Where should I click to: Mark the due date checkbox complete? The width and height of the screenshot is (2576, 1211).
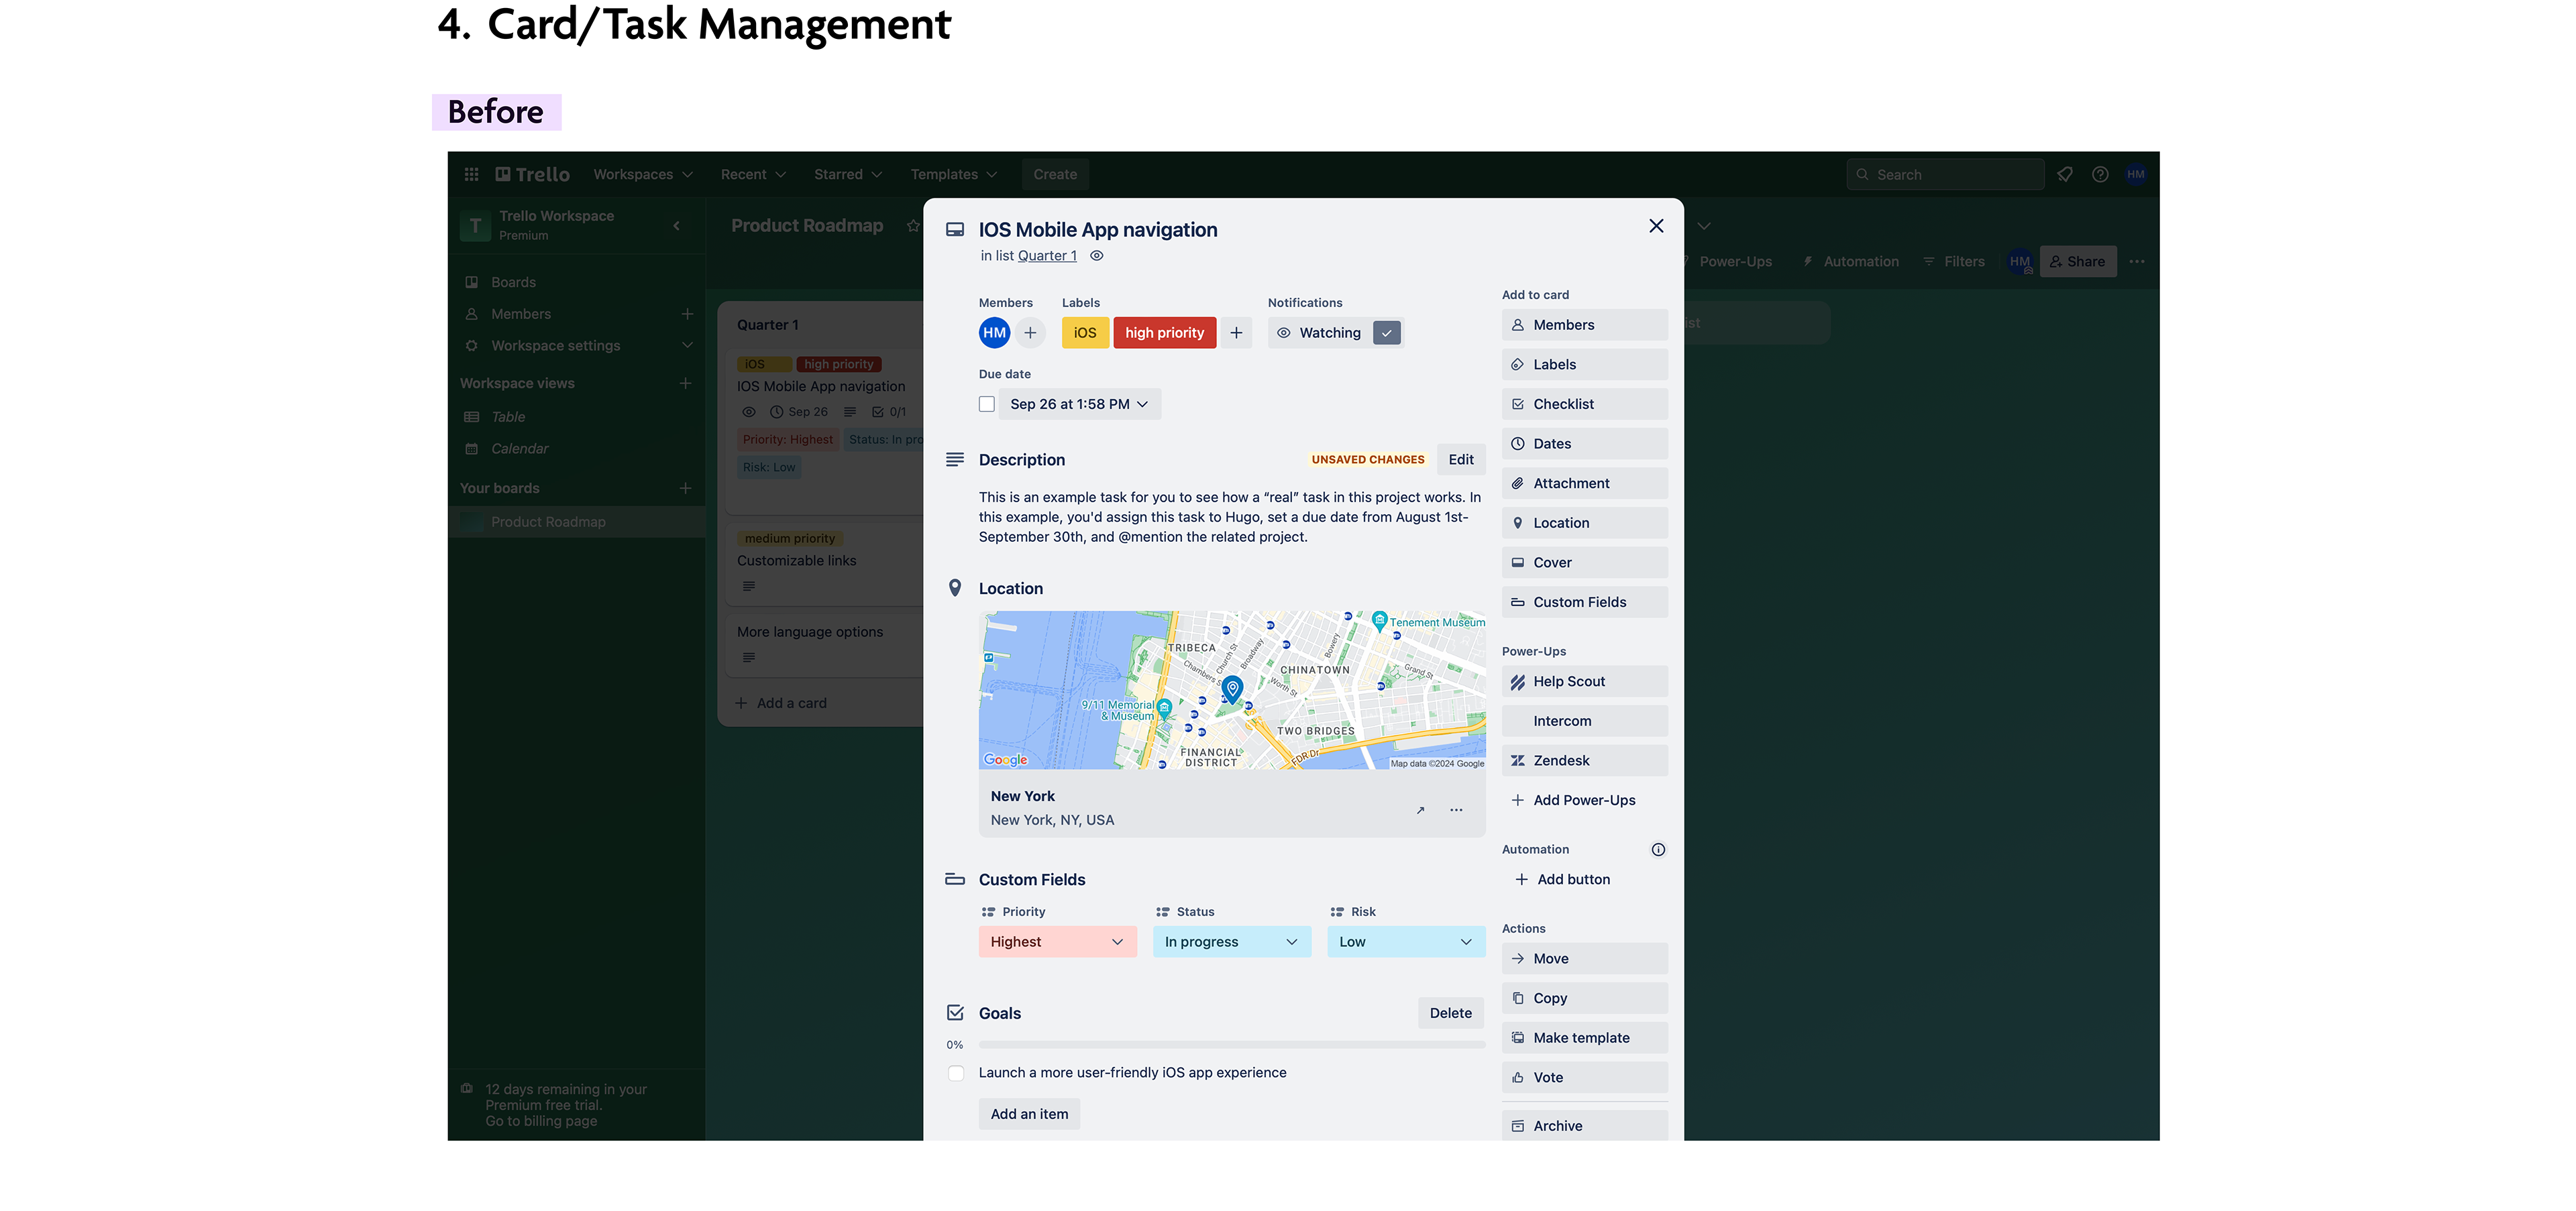987,404
